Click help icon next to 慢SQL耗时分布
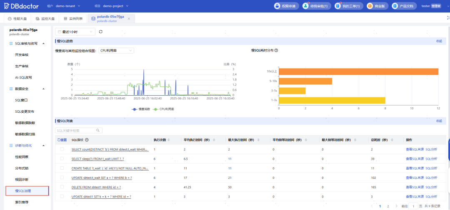 (276, 50)
